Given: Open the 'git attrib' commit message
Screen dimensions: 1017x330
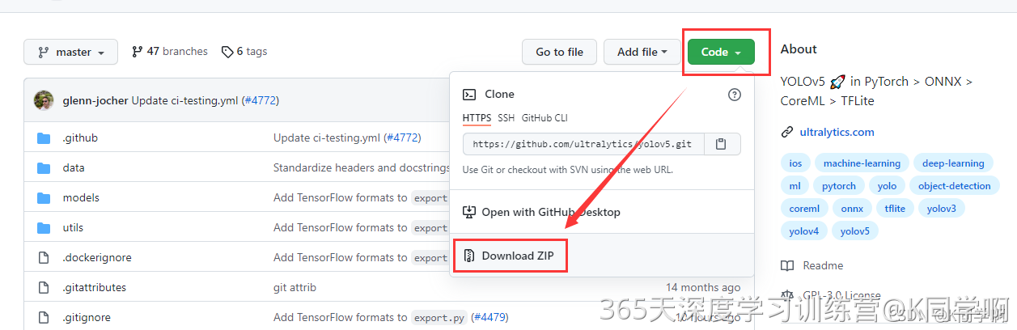Looking at the screenshot, I should 295,288.
